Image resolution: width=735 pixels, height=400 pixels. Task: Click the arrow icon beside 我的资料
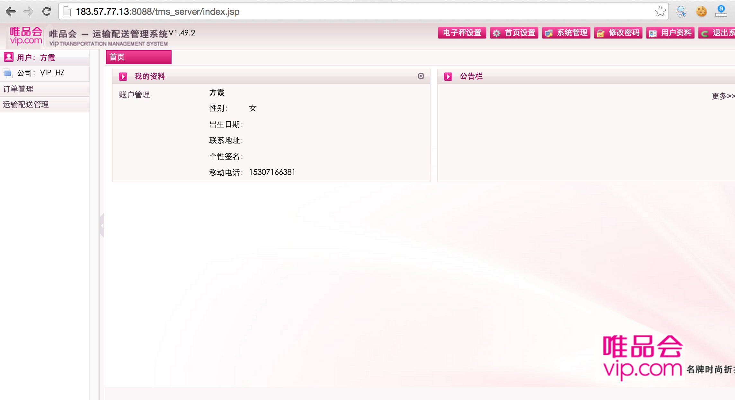point(123,76)
